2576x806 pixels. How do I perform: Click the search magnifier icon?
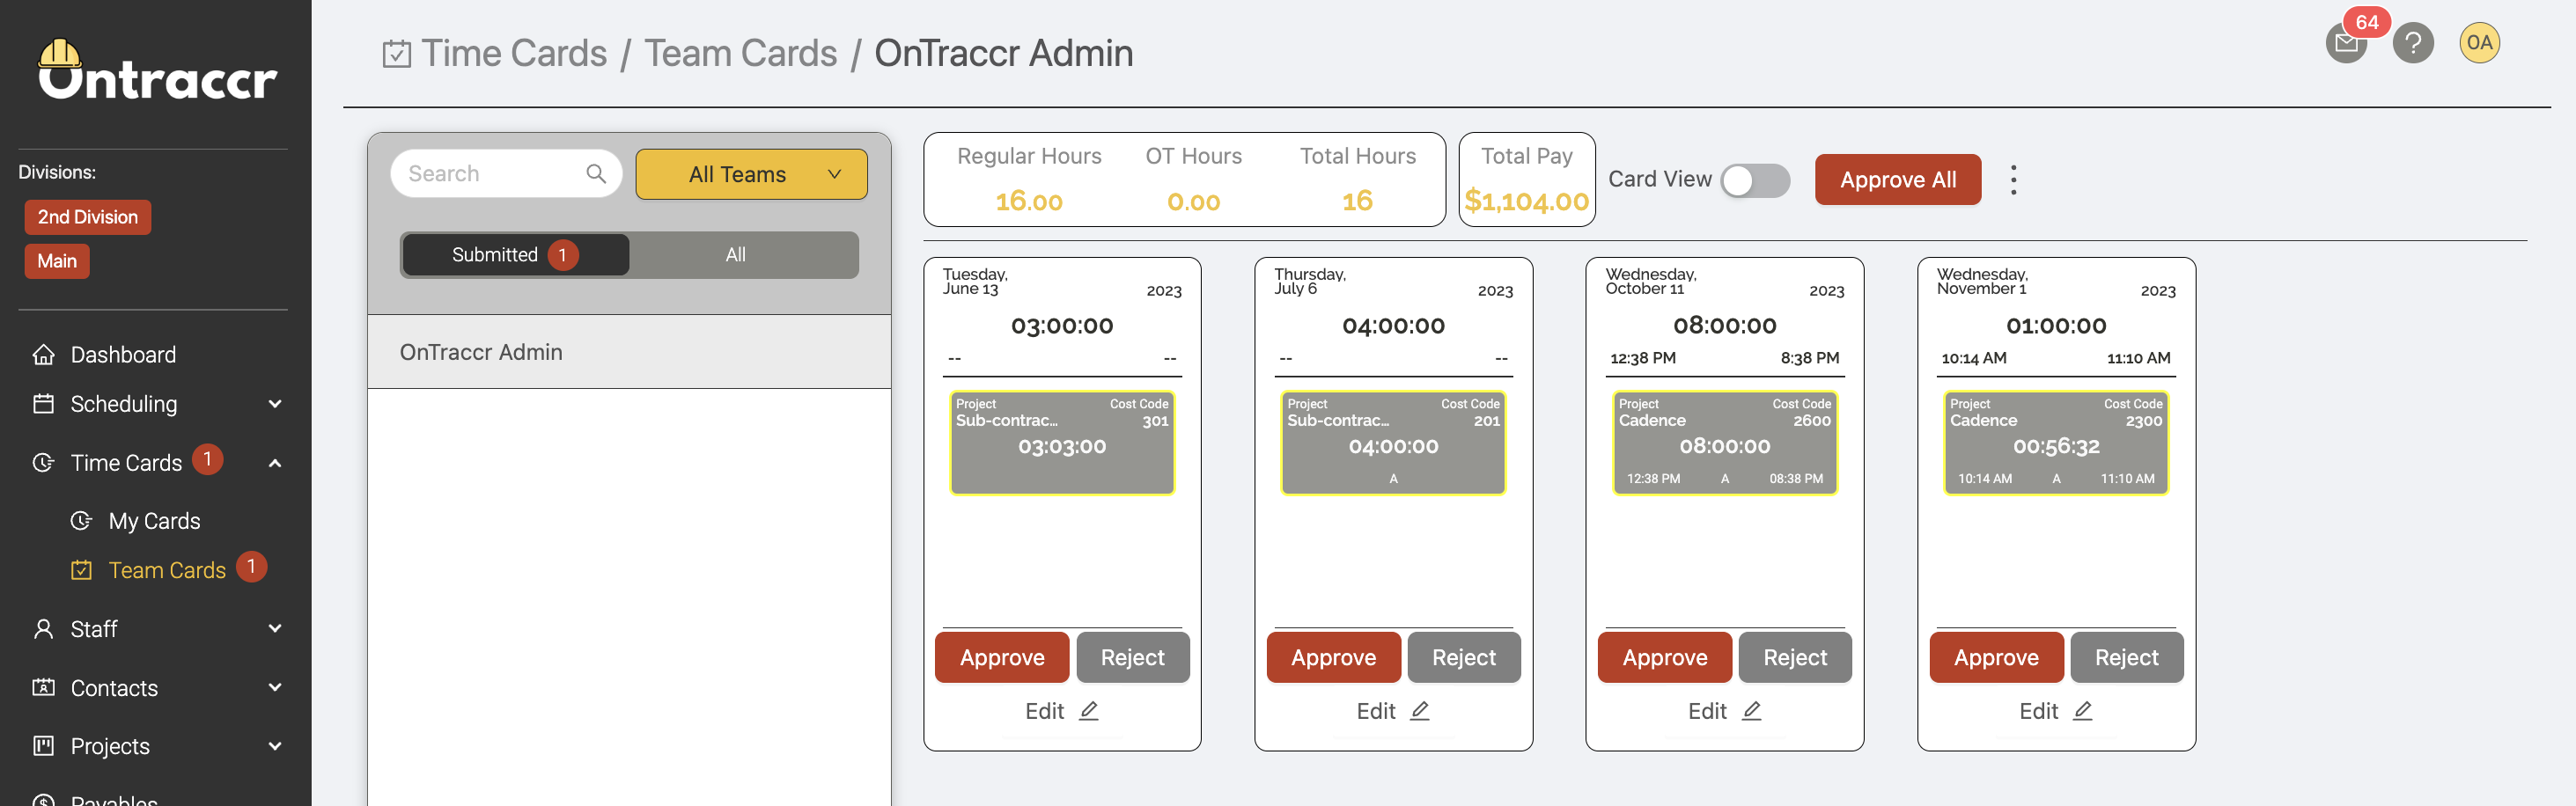coord(596,174)
